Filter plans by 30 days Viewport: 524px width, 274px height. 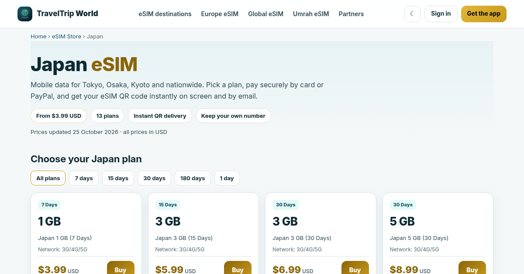point(154,178)
